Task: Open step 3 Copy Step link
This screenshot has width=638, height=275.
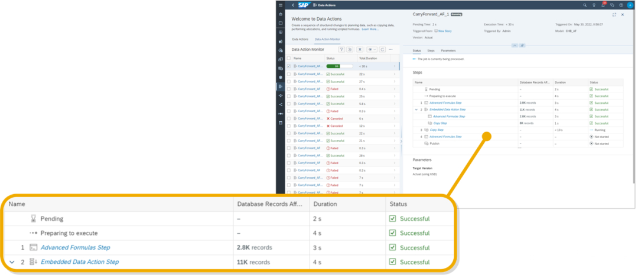Action: click(x=437, y=130)
